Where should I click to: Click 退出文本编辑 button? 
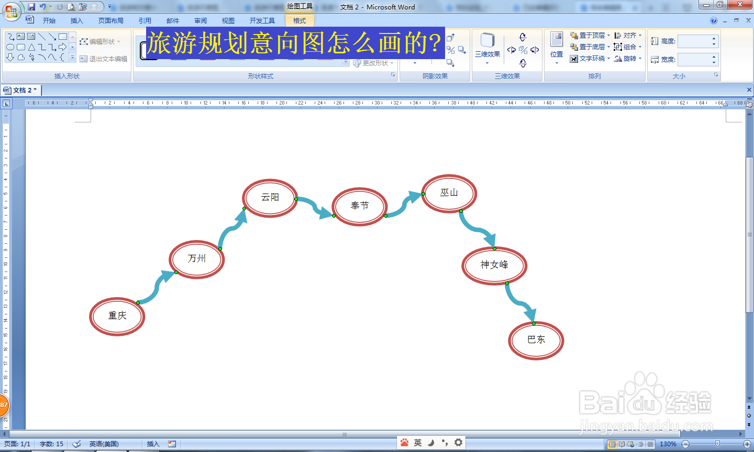(104, 59)
